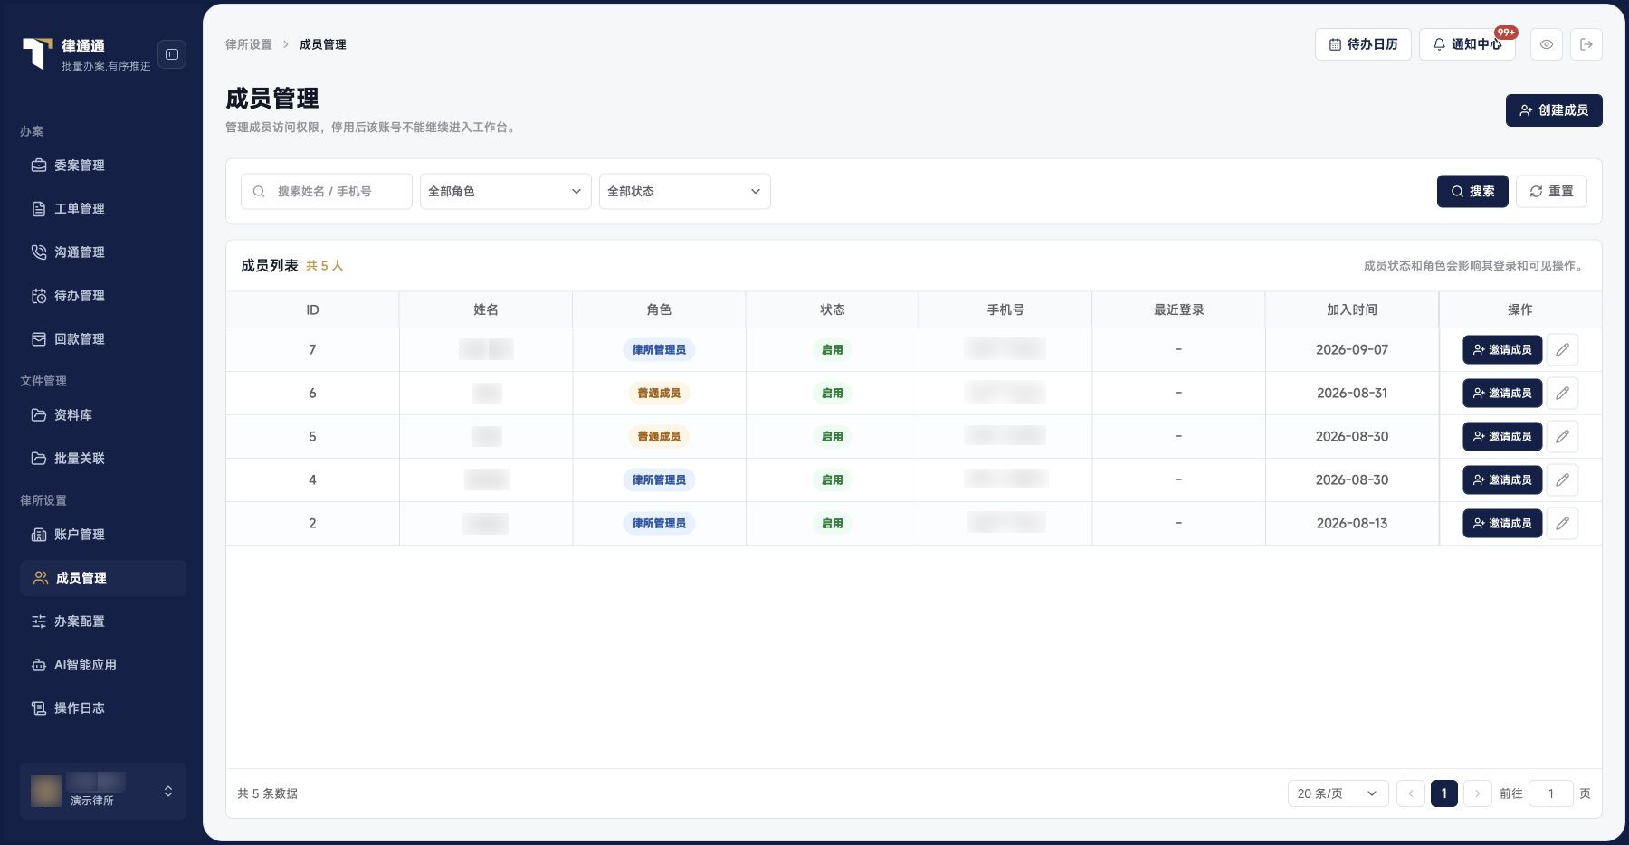This screenshot has width=1629, height=845.
Task: Click the 搜索 button
Action: point(1472,191)
